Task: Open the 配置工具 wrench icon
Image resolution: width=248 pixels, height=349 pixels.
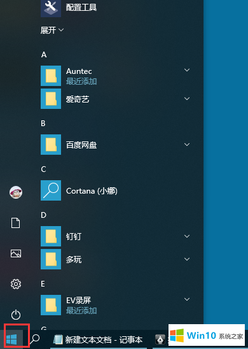Action: tap(51, 8)
